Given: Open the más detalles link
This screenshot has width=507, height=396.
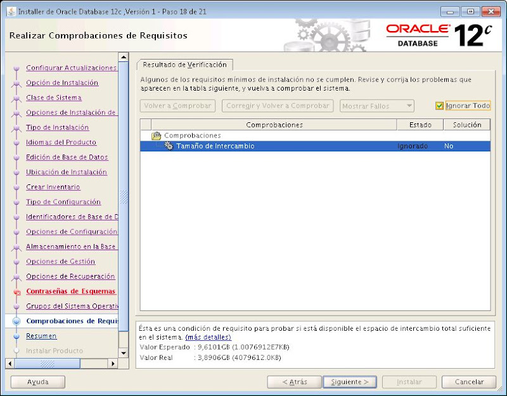Looking at the screenshot, I should click(209, 337).
